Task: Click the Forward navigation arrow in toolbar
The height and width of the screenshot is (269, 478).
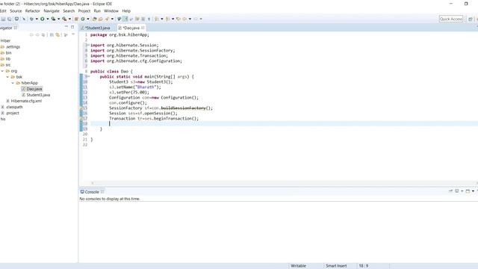Action: click(196, 19)
